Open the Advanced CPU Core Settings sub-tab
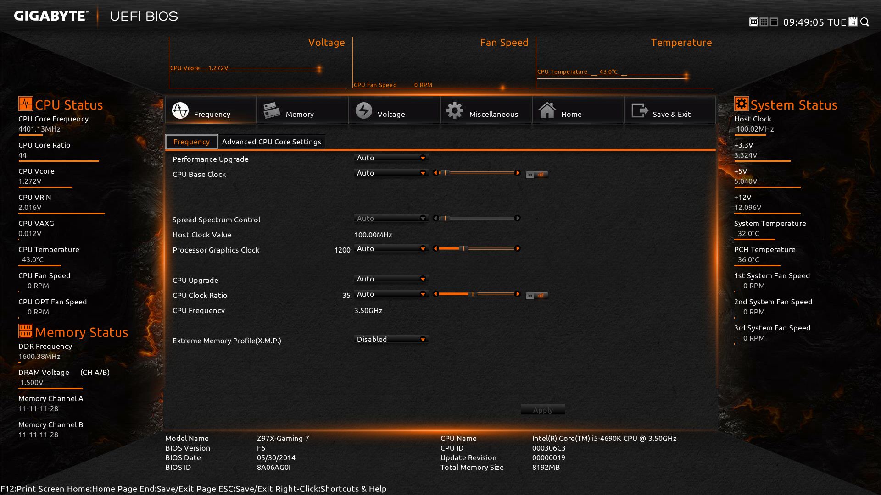The height and width of the screenshot is (495, 881). tap(272, 142)
